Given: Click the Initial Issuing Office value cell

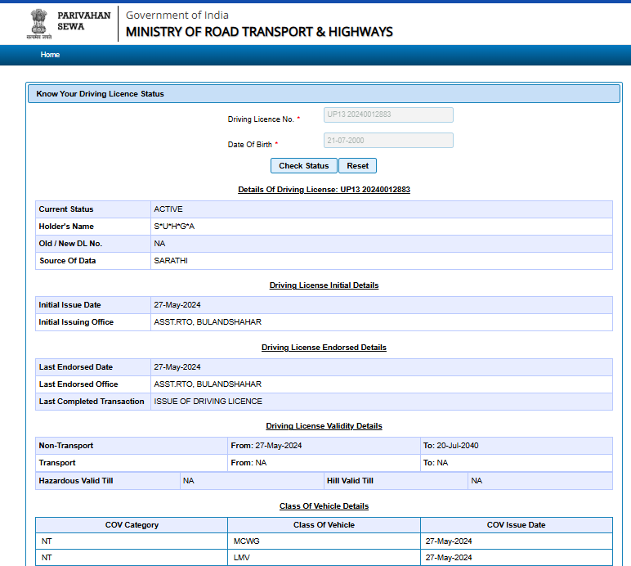Looking at the screenshot, I should 208,322.
